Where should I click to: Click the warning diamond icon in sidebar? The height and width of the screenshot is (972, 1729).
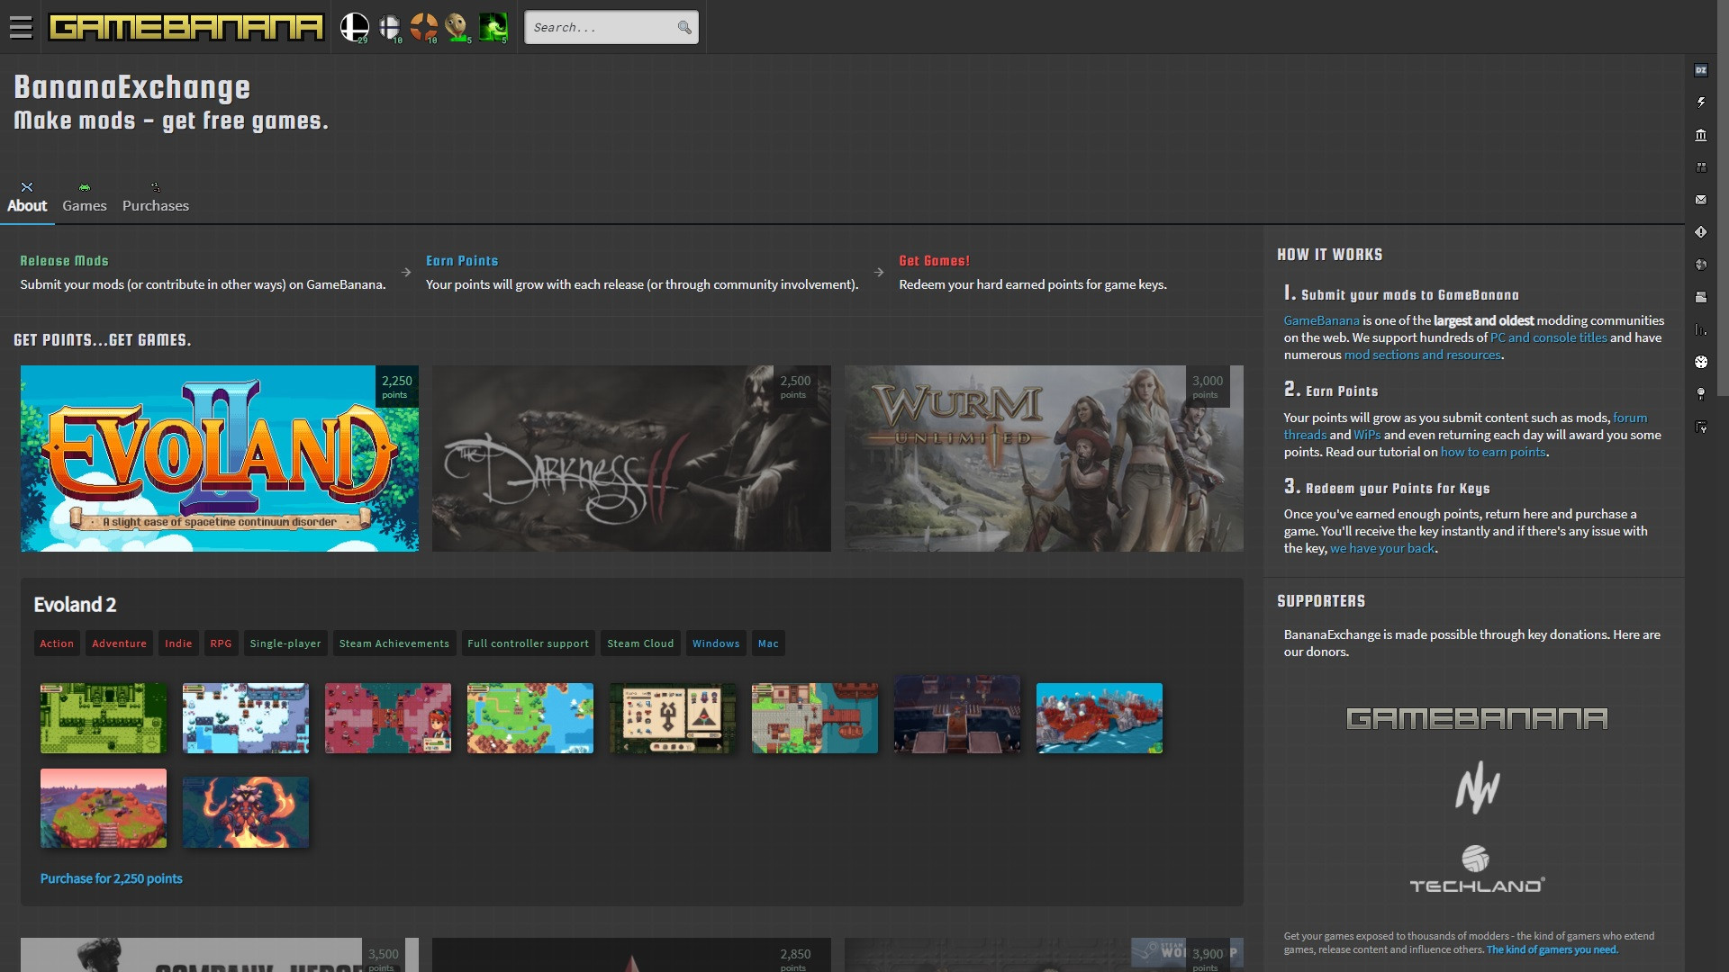pyautogui.click(x=1702, y=231)
